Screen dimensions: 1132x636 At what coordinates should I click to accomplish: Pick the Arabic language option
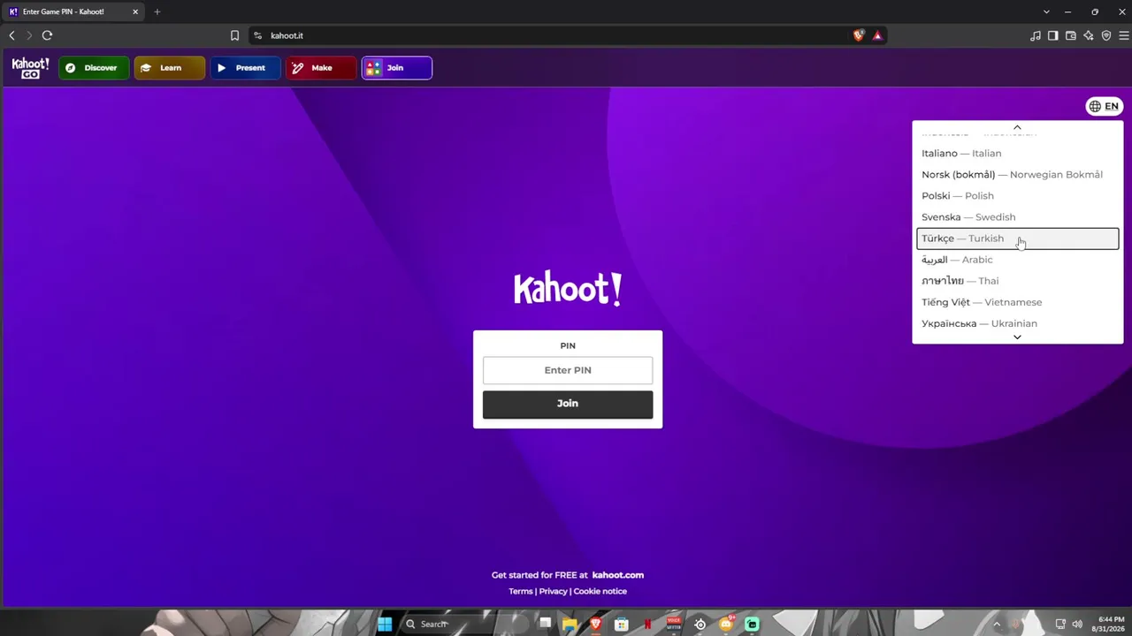click(x=1017, y=260)
